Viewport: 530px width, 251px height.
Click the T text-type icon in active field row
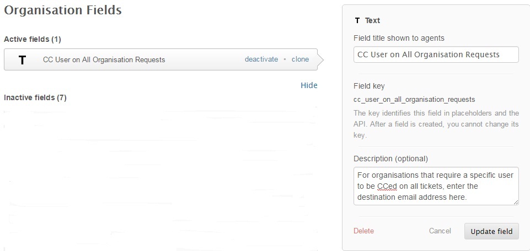pyautogui.click(x=22, y=60)
